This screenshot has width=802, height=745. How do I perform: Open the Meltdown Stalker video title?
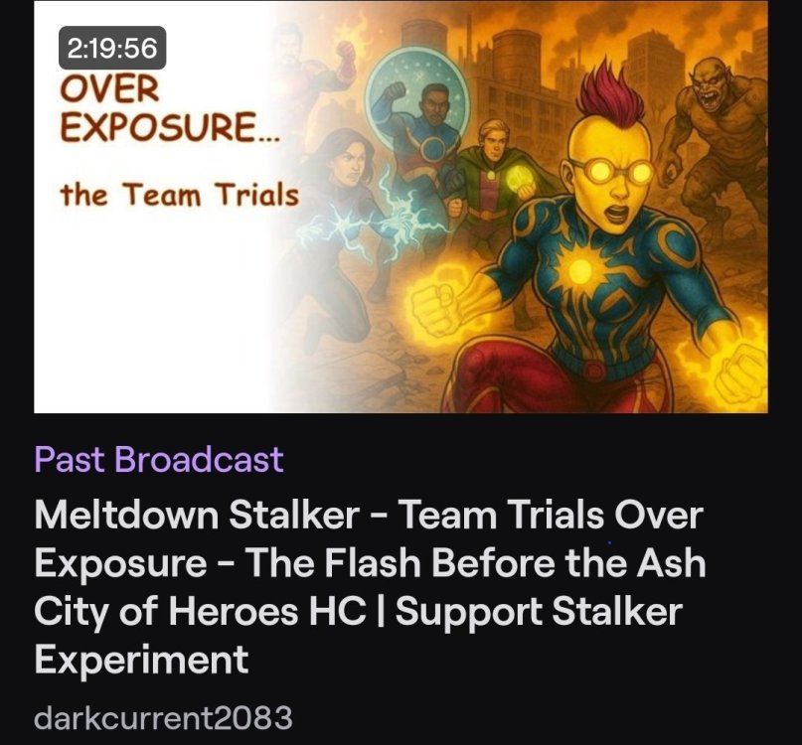(370, 586)
